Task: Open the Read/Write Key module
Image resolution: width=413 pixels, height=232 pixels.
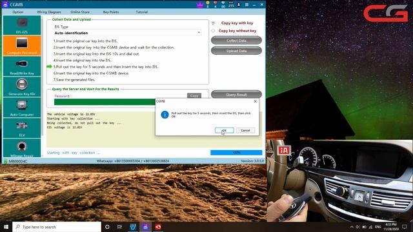Action: pos(22,66)
